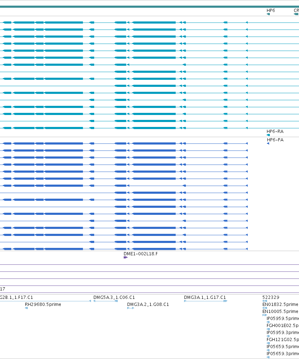Click the '17' track label text
The image size is (299, 359).
2,289
